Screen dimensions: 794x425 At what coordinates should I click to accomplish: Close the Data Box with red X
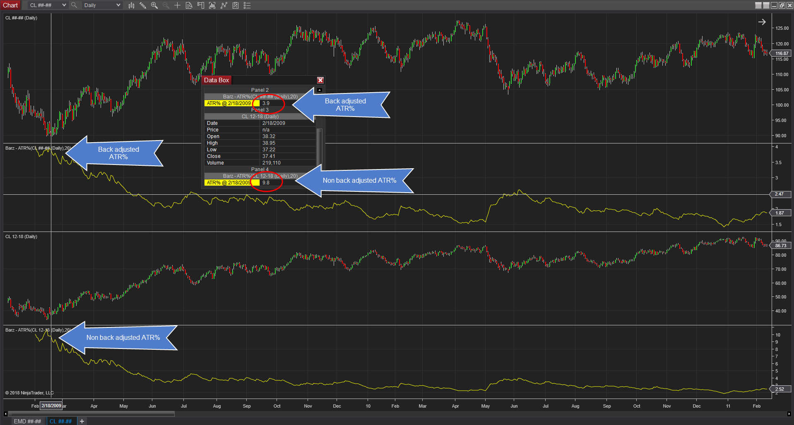click(320, 80)
